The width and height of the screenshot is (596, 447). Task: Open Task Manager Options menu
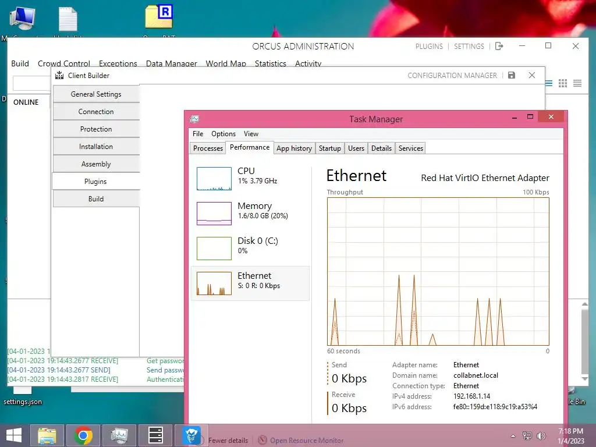223,134
